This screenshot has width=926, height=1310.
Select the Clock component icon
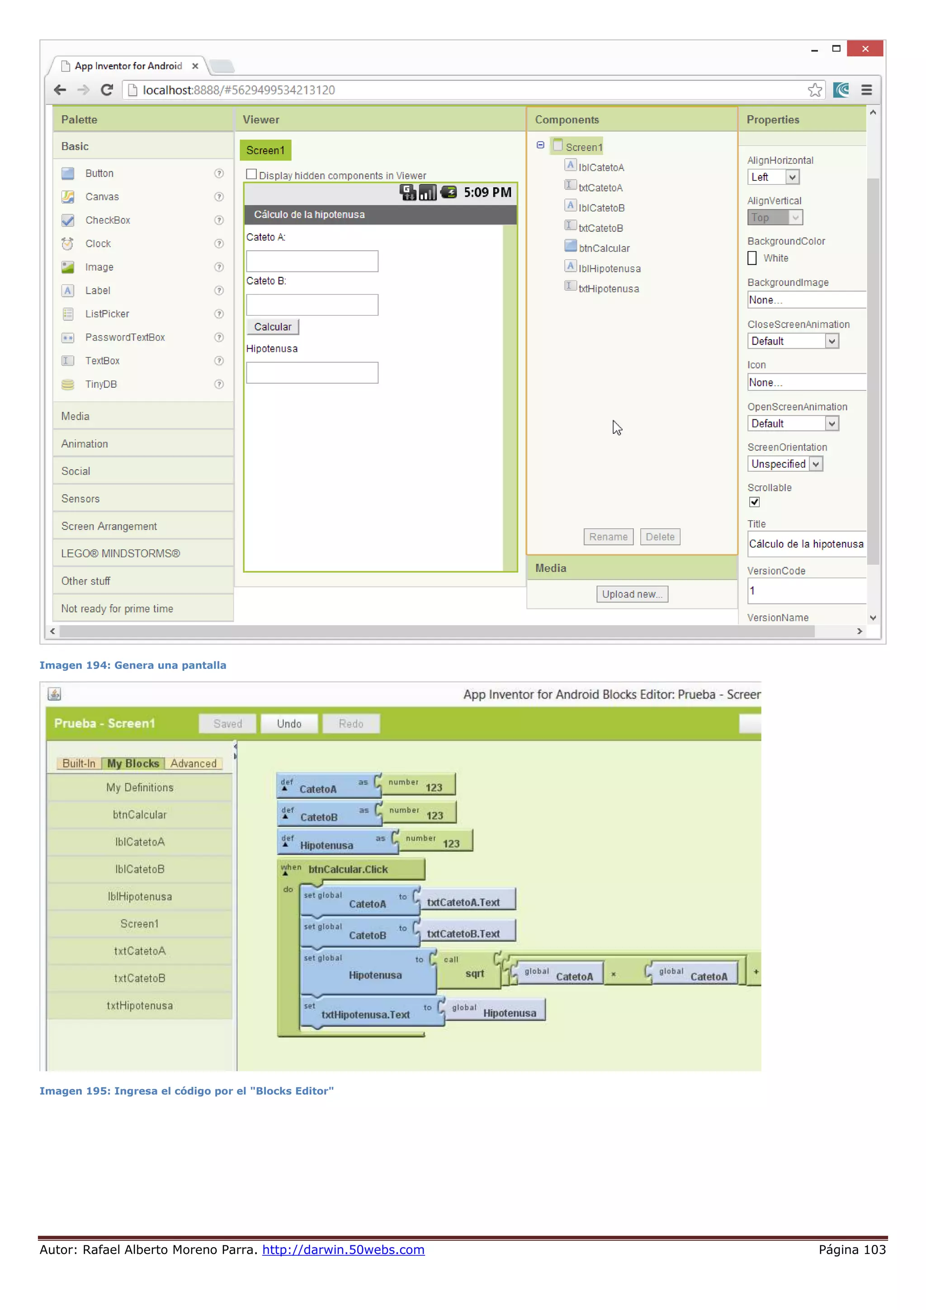coord(68,244)
